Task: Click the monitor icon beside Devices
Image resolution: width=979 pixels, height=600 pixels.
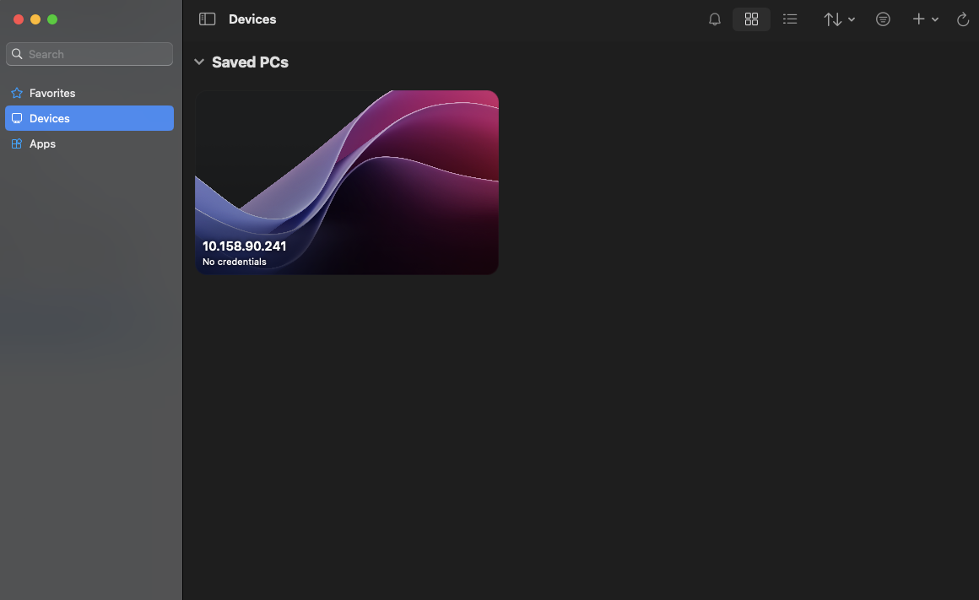Action: 17,118
